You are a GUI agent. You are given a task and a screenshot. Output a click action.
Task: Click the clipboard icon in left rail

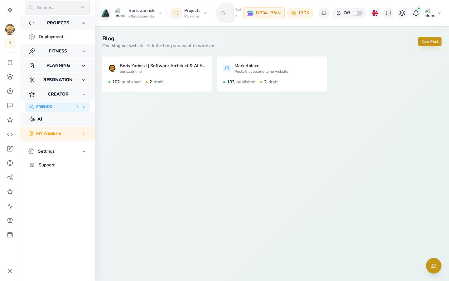(x=10, y=62)
